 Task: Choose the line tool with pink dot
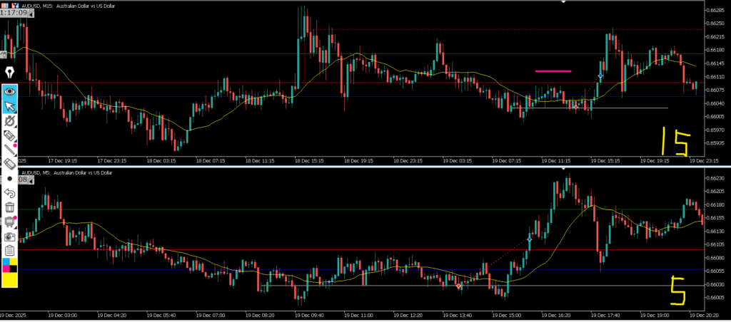[x=10, y=150]
